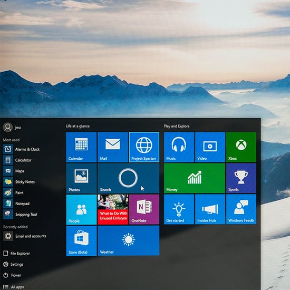Open the Get started tile
The image size is (290, 290).
(x=179, y=209)
